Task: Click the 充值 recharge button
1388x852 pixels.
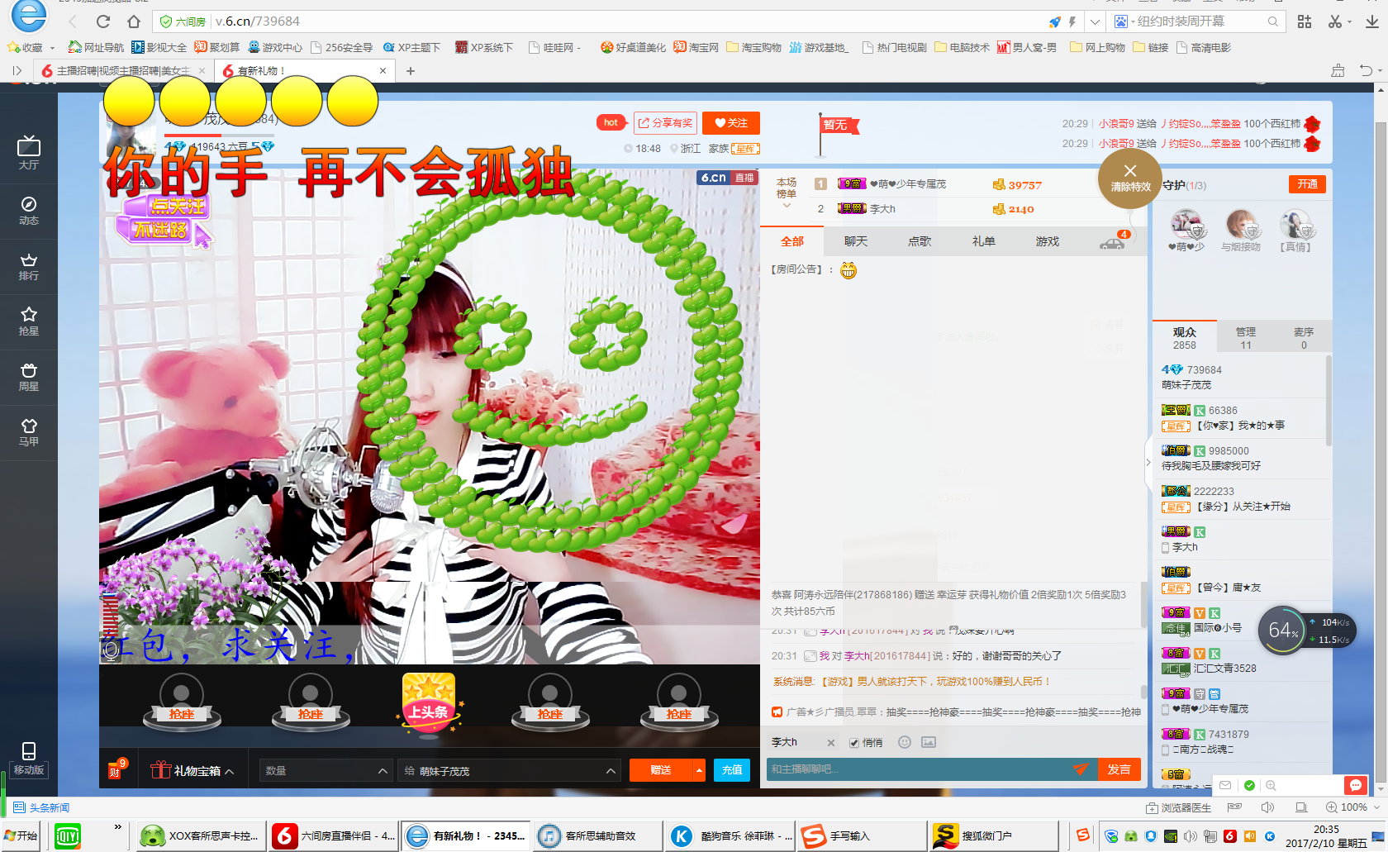Action: pos(732,770)
